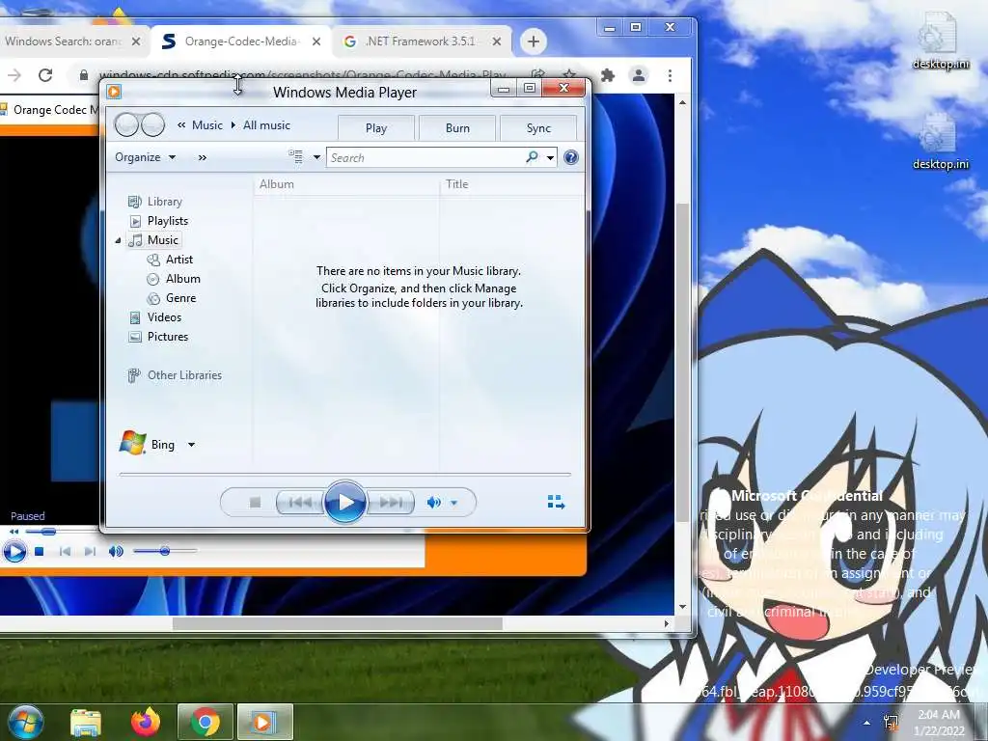Sort by the Album column header

point(346,184)
